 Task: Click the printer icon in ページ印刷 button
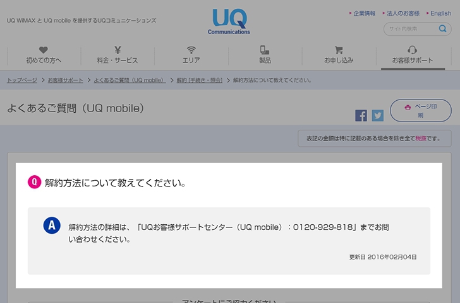(x=408, y=107)
